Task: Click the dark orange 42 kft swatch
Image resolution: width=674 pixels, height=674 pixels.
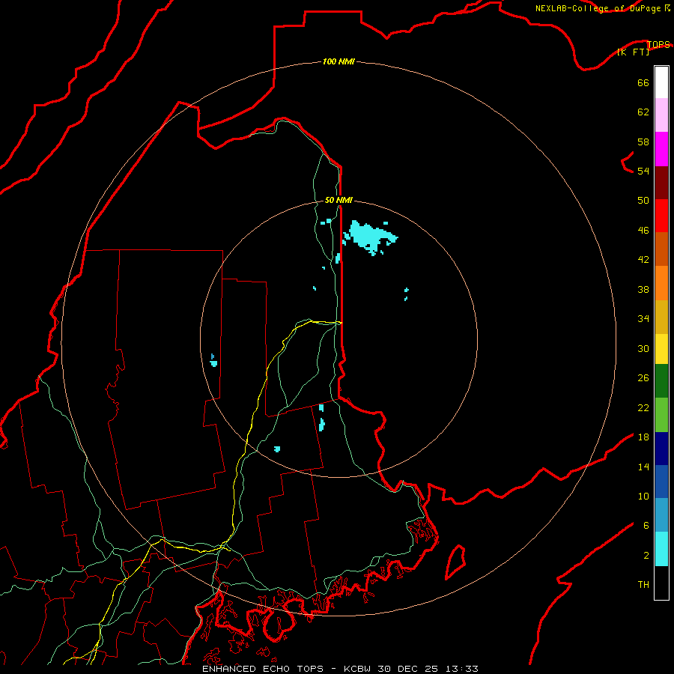Action: tap(661, 249)
